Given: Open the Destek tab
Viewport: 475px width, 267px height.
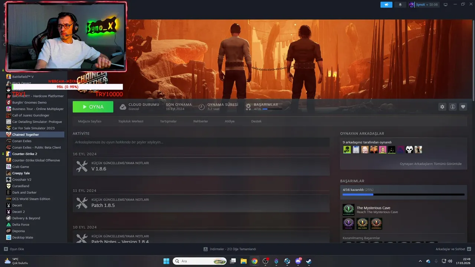Looking at the screenshot, I should [x=256, y=121].
